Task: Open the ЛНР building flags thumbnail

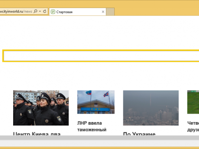Action: [96, 102]
